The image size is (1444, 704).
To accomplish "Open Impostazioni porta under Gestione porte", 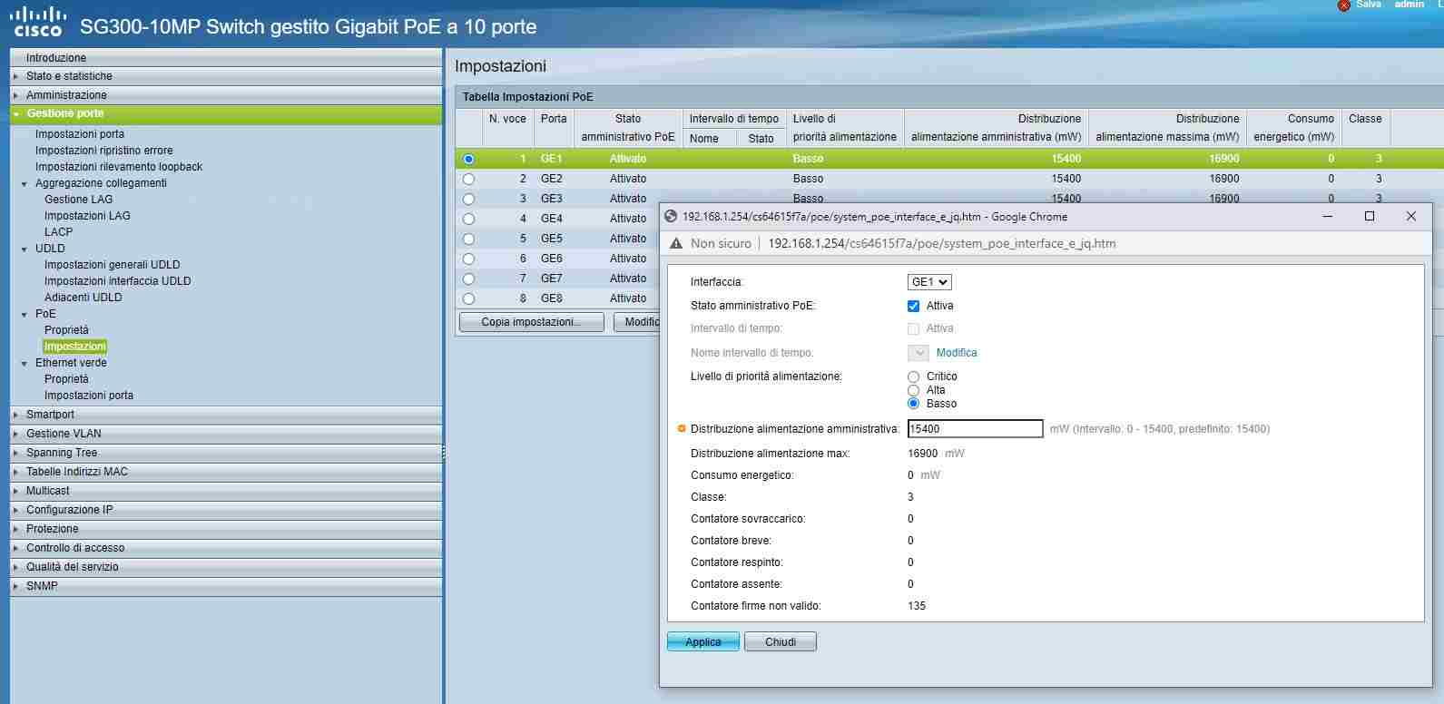I will coord(80,134).
